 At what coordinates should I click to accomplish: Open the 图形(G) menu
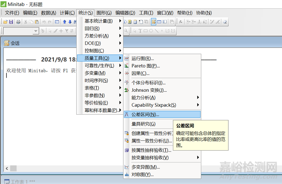tap(104, 13)
